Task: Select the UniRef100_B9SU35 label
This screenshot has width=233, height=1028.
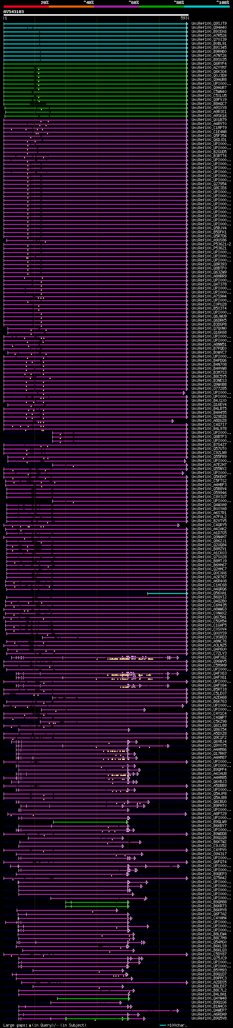Action: (x=209, y=59)
